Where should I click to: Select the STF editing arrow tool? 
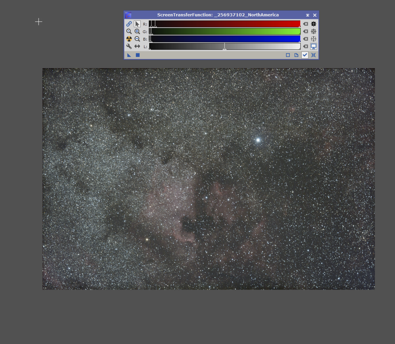coord(136,23)
